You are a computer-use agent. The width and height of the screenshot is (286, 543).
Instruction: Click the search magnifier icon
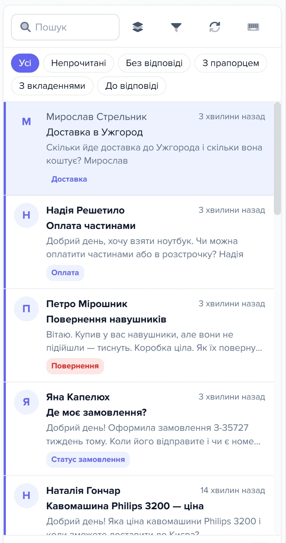pos(25,27)
